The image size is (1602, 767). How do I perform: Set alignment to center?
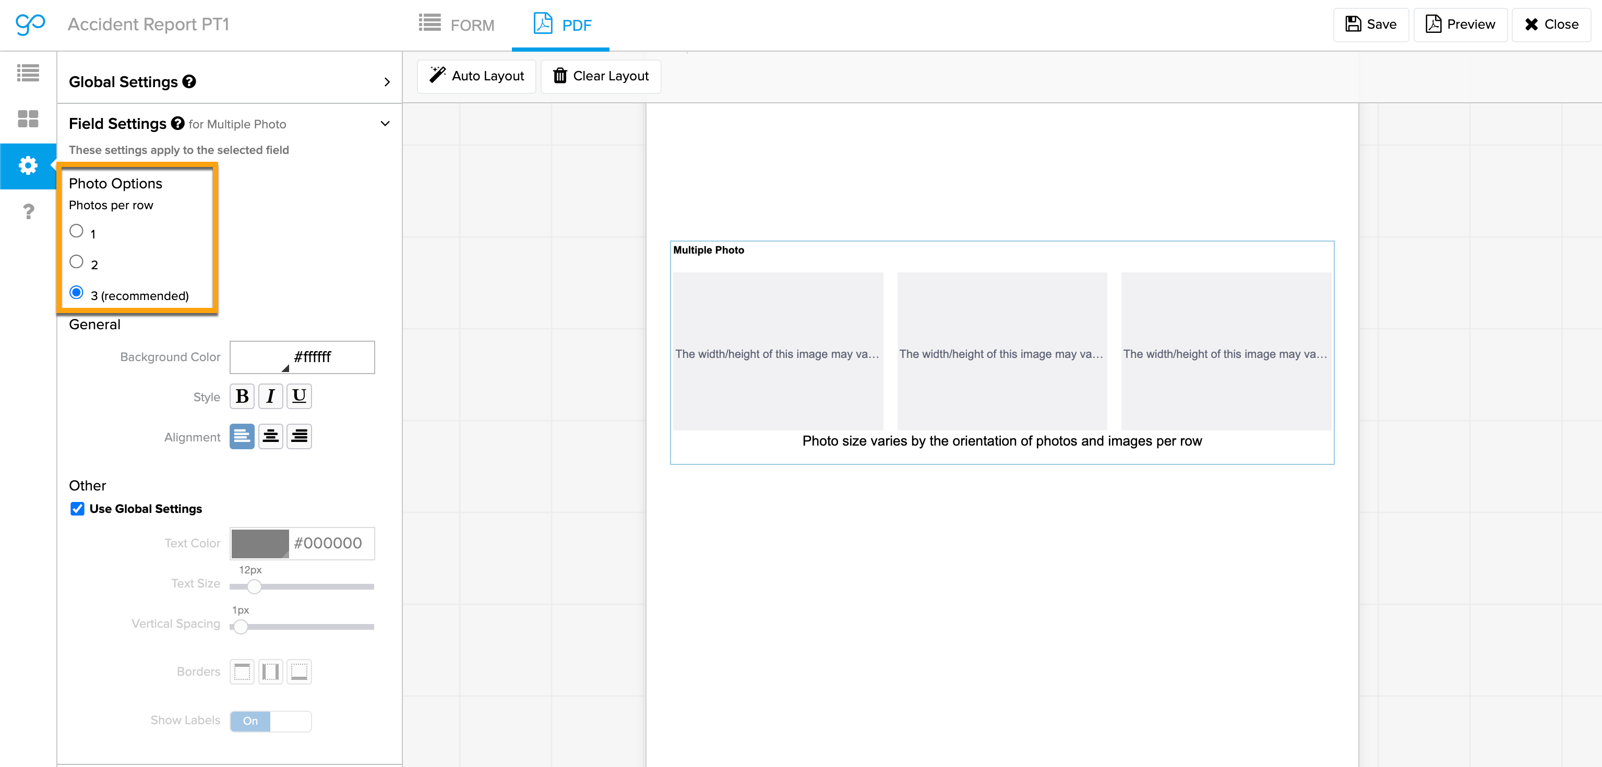(x=270, y=437)
